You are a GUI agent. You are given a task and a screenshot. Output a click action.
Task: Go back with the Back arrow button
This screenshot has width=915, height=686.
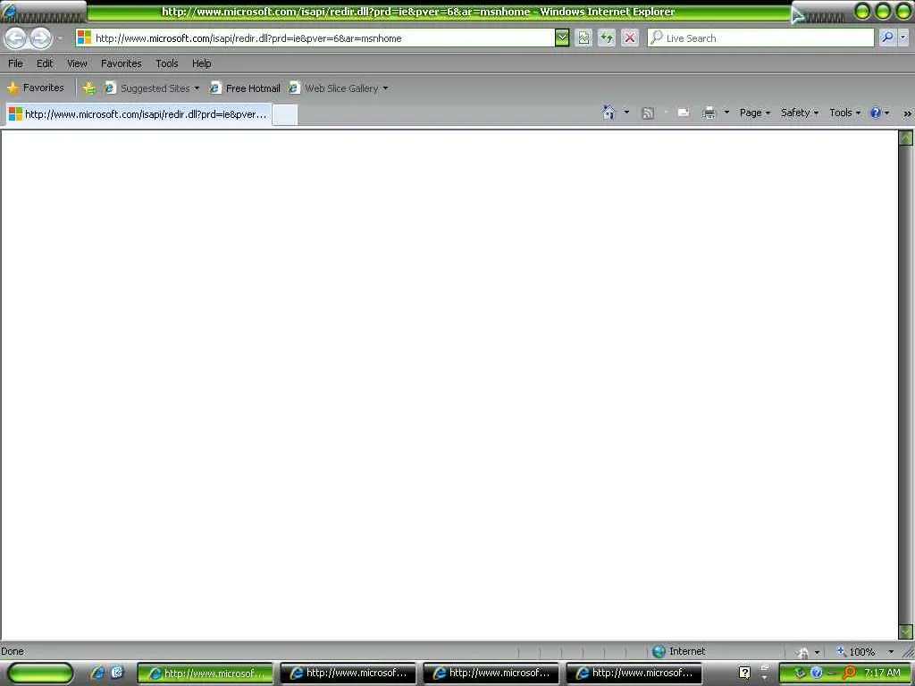(x=16, y=38)
